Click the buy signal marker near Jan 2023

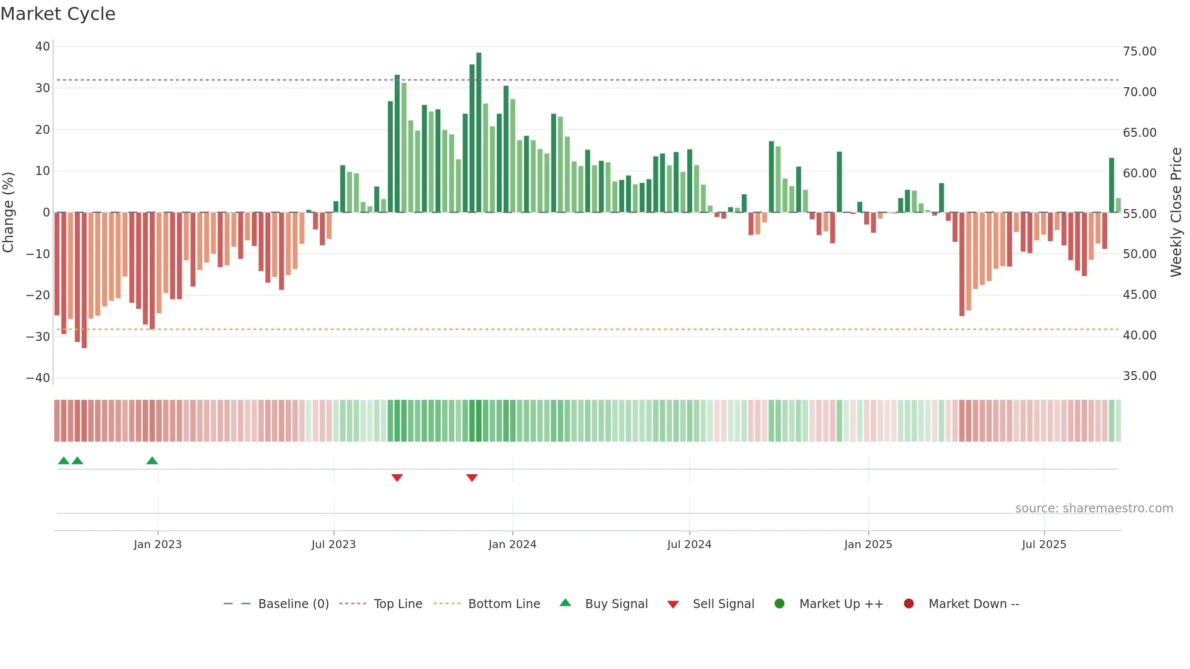(x=152, y=461)
